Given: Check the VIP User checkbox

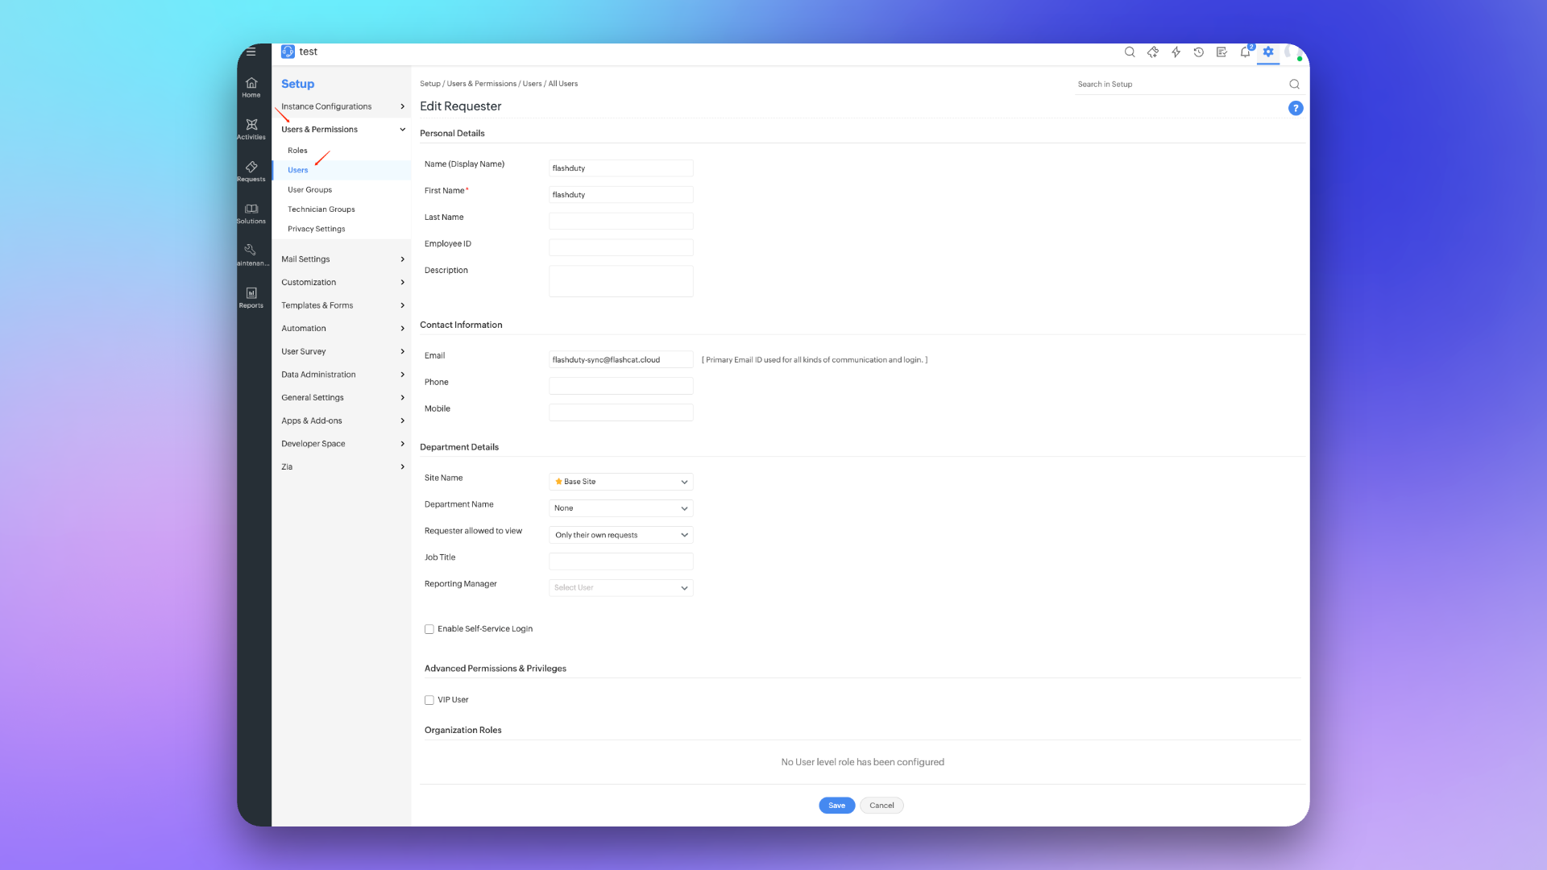Looking at the screenshot, I should coord(429,700).
